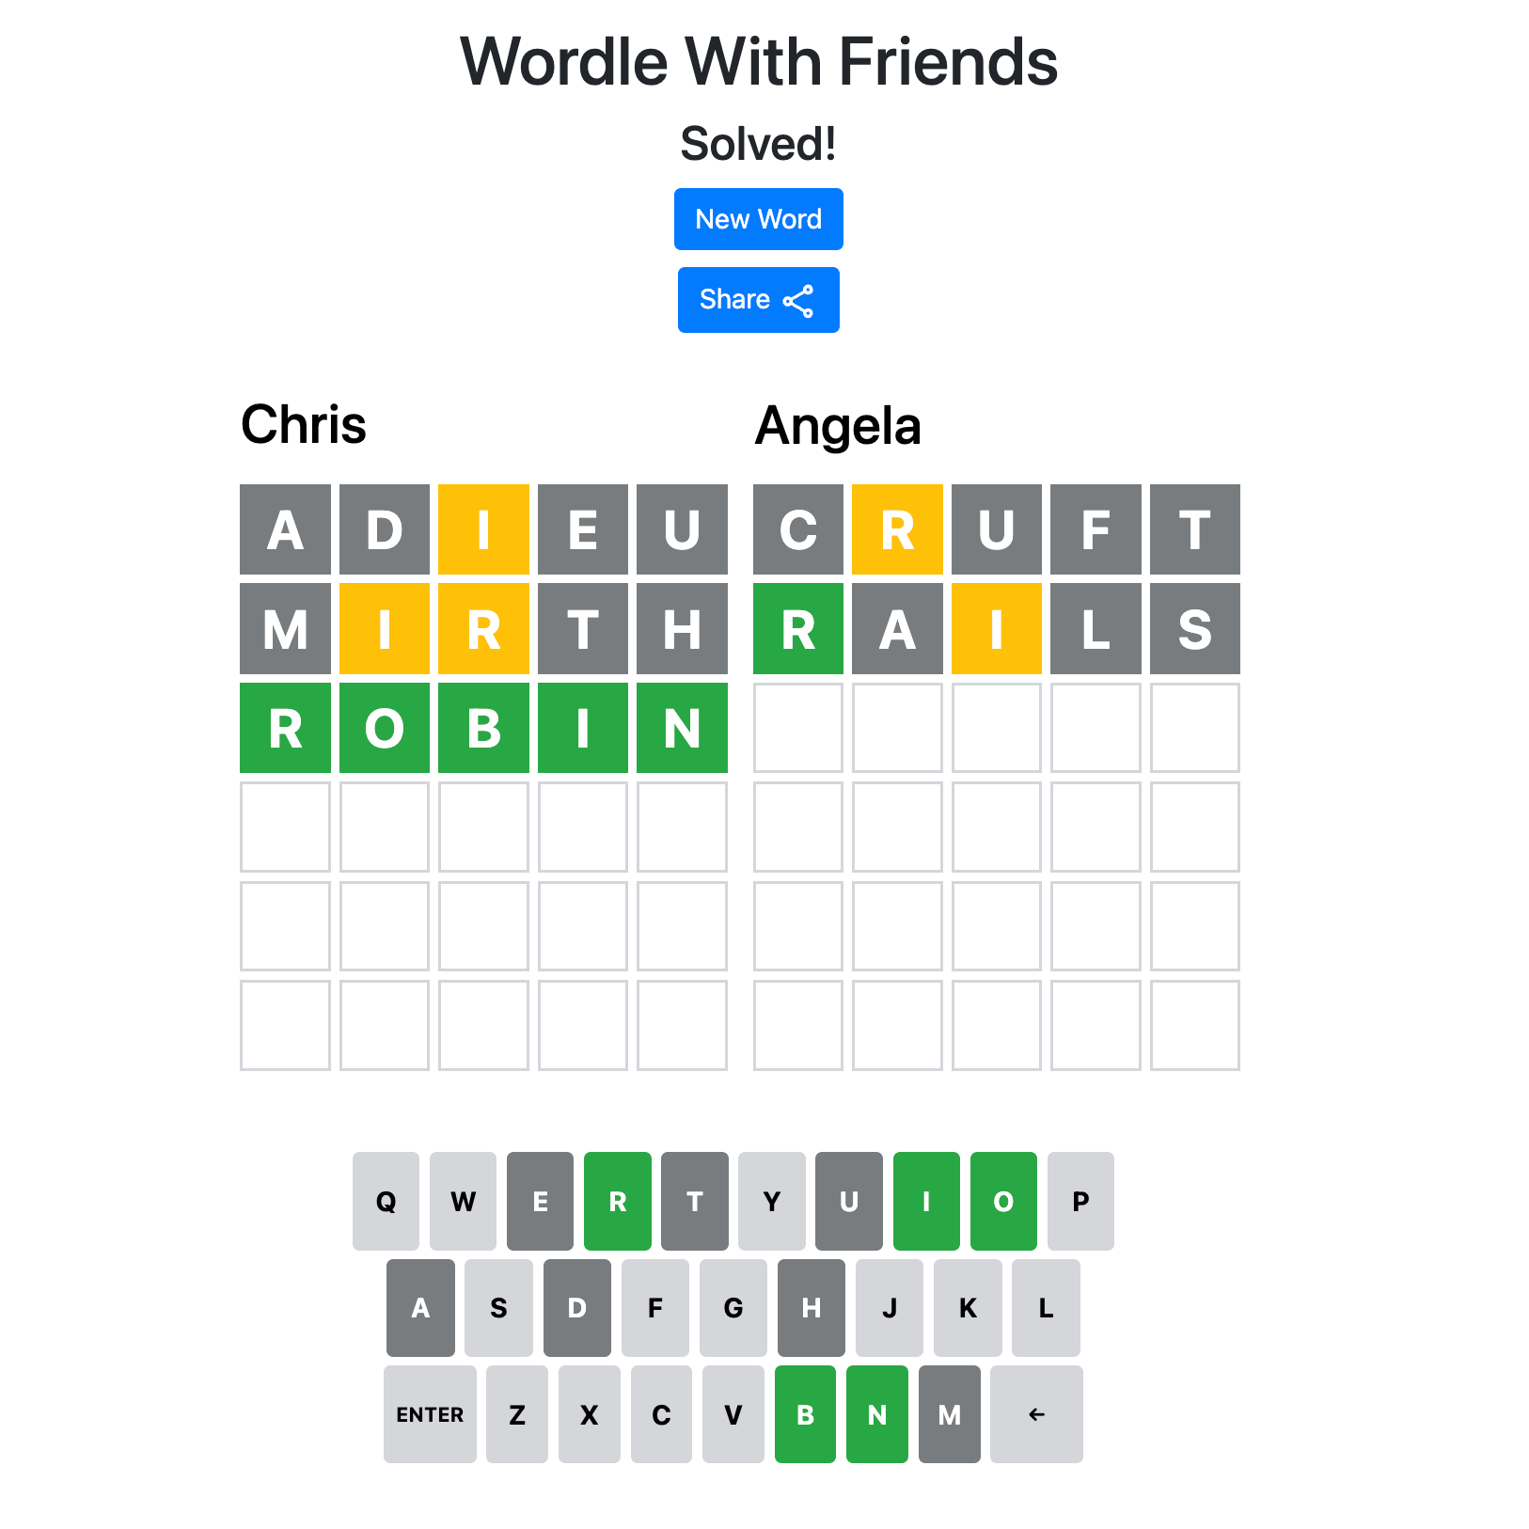
Task: Start a new game with New Word
Action: [758, 219]
